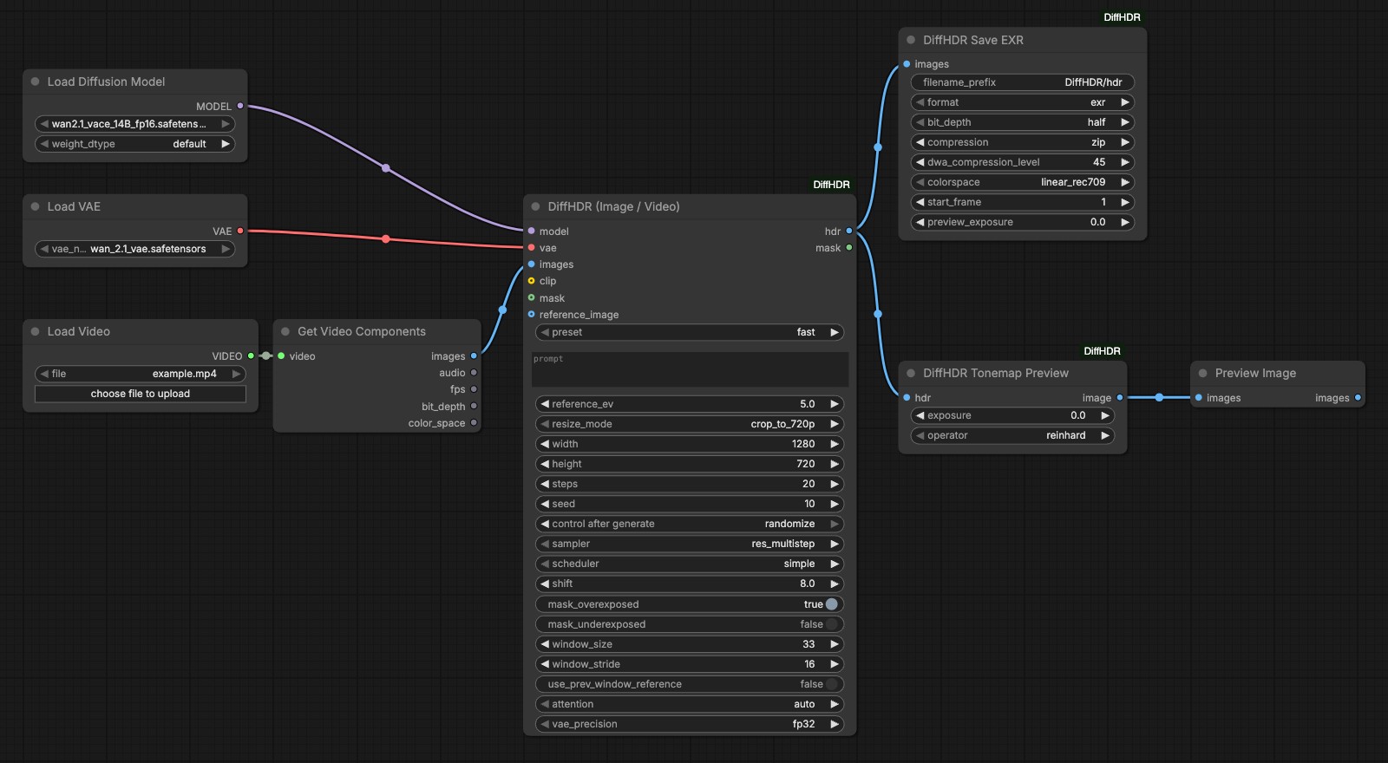The height and width of the screenshot is (763, 1388).
Task: Click the prompt text field
Action: point(690,369)
